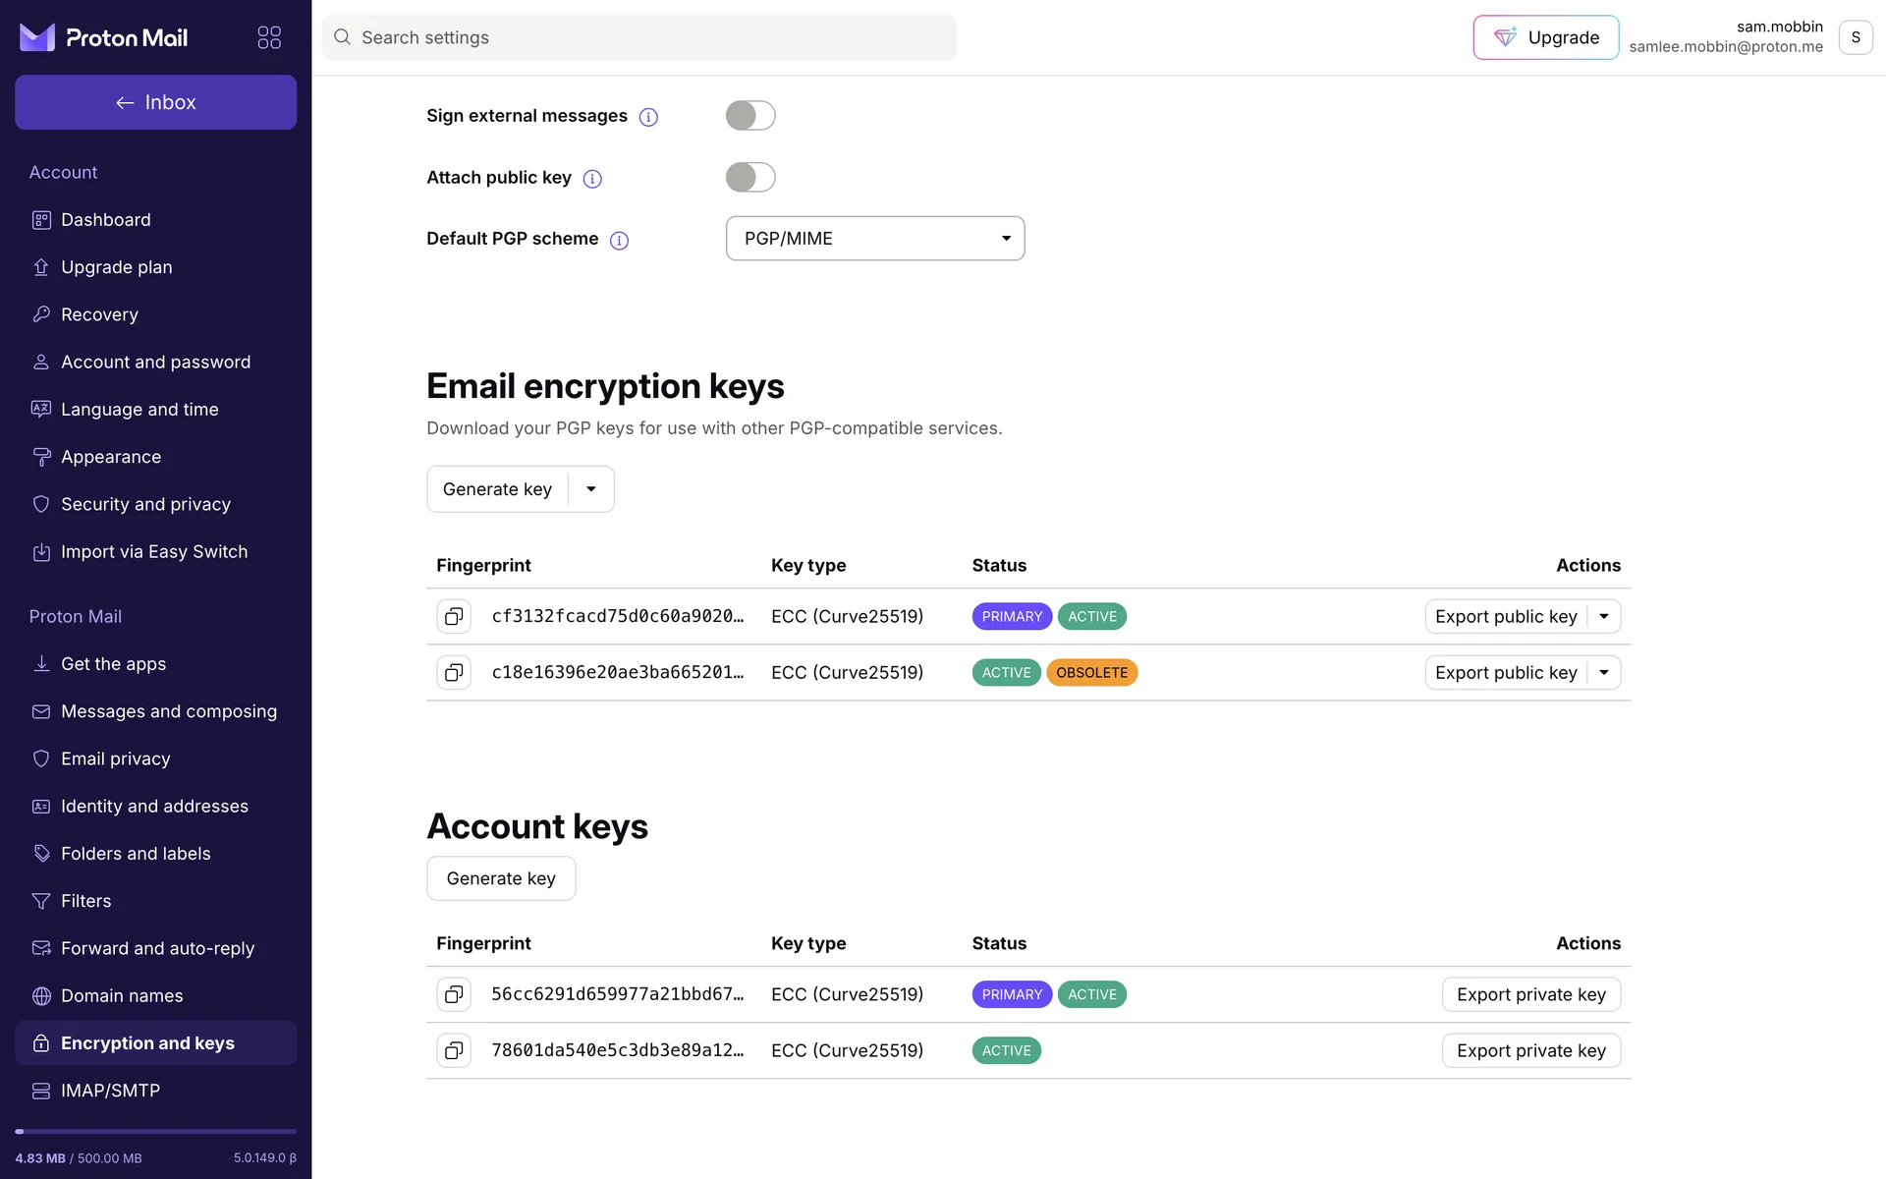This screenshot has height=1179, width=1886.
Task: Enable Sign external messages toggle
Action: (x=750, y=116)
